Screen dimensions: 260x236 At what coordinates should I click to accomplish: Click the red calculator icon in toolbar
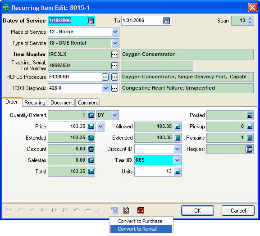[141, 210]
